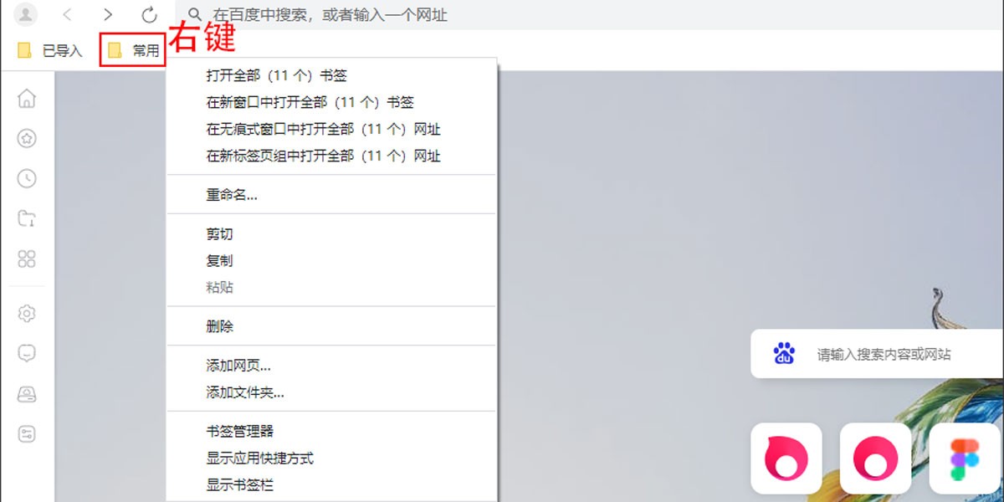Go back with the back arrow

click(68, 14)
